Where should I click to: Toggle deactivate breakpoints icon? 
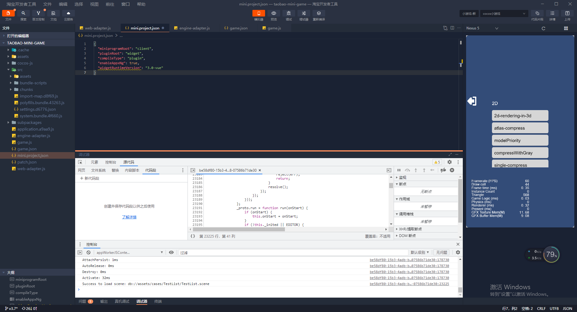tap(443, 170)
